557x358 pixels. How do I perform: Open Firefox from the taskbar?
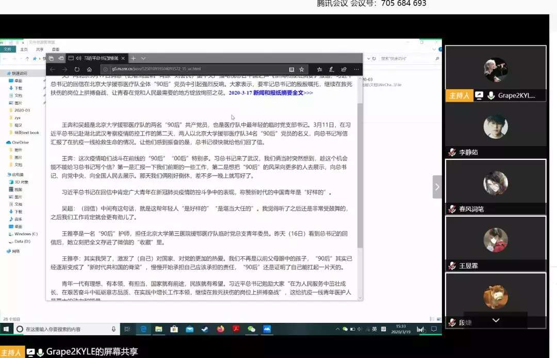(220, 329)
